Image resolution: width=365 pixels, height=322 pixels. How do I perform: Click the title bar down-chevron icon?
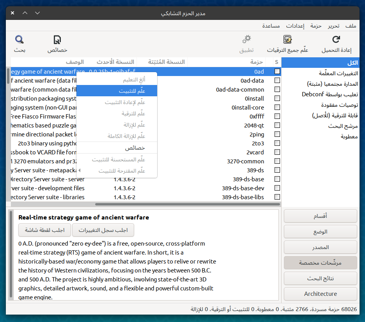[x=37, y=13]
